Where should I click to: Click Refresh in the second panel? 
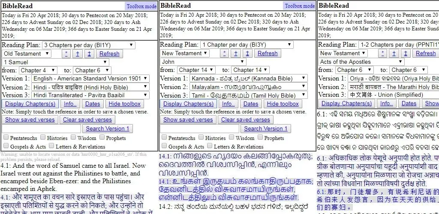pyautogui.click(x=268, y=53)
